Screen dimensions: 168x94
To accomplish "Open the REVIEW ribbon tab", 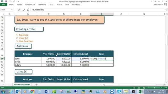I will click(x=59, y=5).
